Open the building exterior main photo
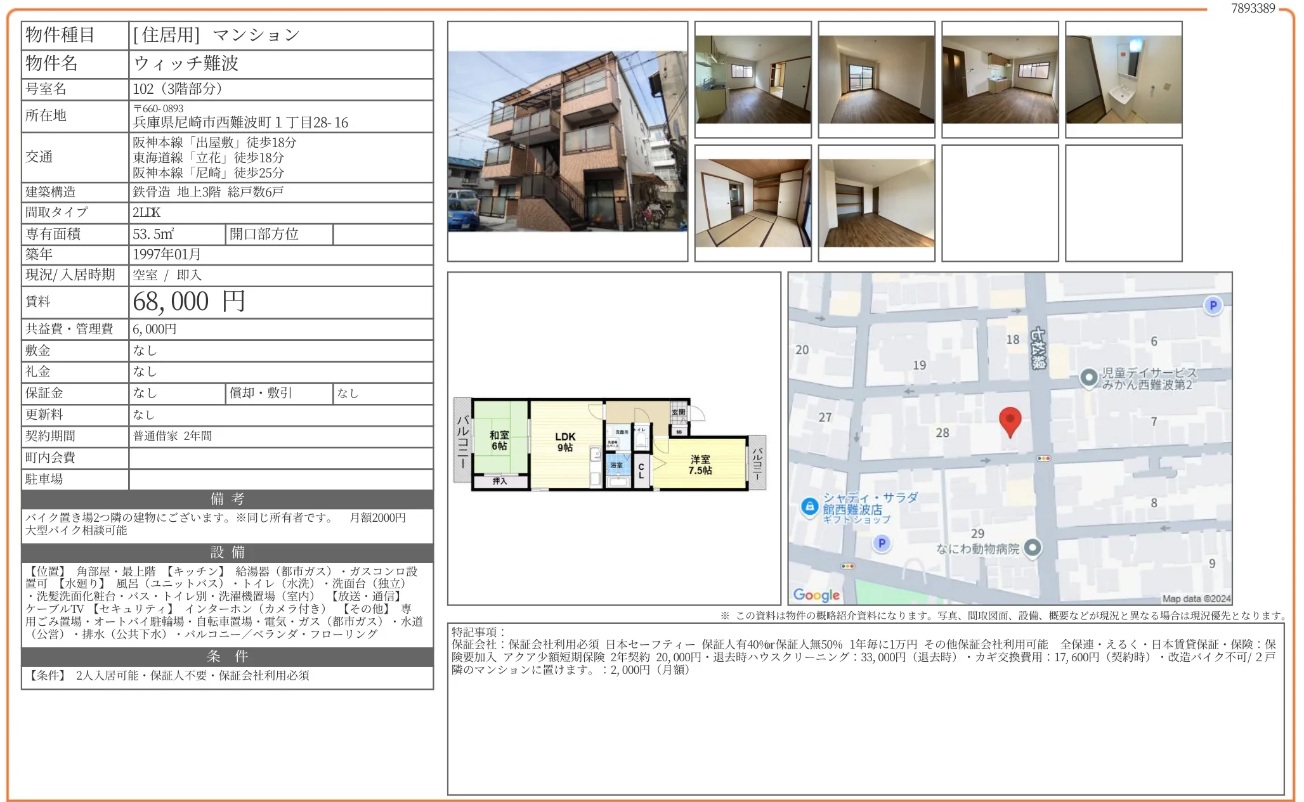Image resolution: width=1304 pixels, height=802 pixels. tap(567, 141)
